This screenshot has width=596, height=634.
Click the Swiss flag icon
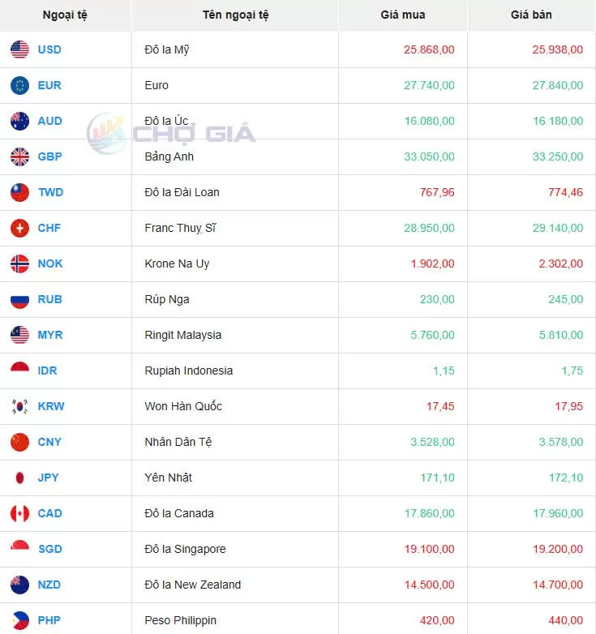19,228
